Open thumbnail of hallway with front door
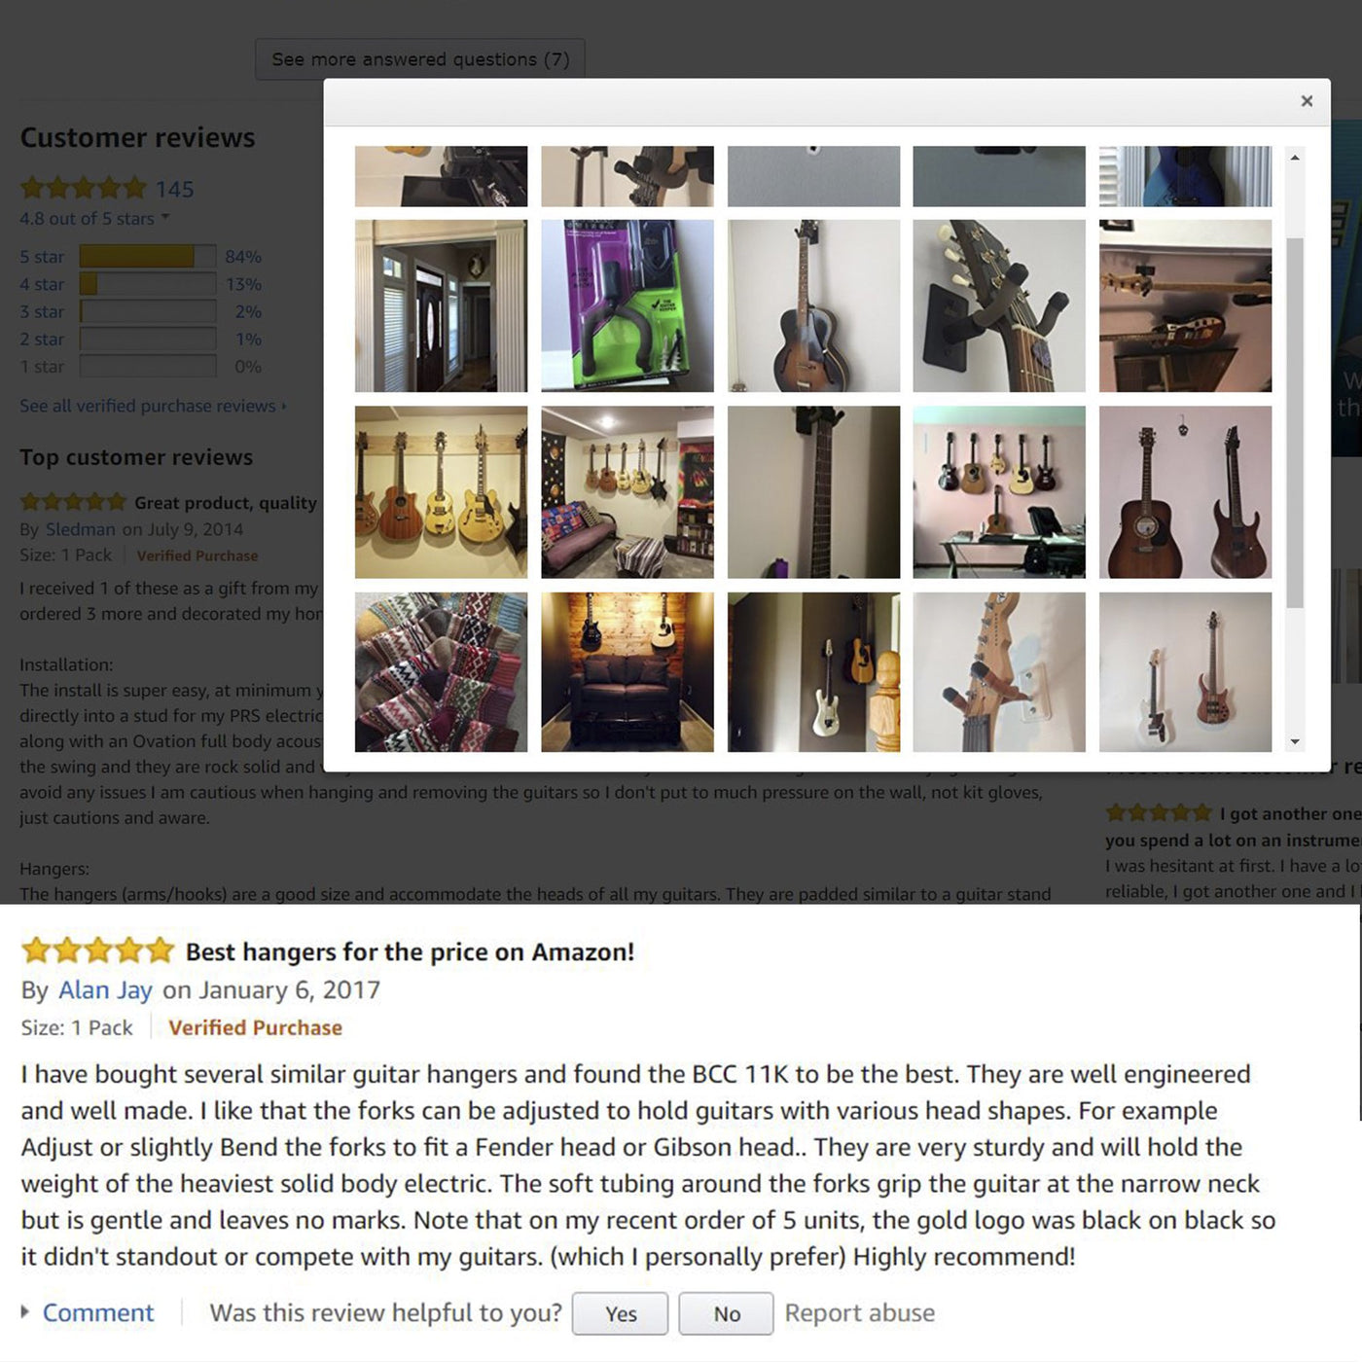Screen dimensions: 1362x1362 point(441,305)
